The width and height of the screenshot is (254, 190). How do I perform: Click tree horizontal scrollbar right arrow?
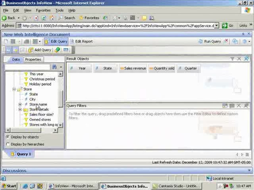[55, 130]
